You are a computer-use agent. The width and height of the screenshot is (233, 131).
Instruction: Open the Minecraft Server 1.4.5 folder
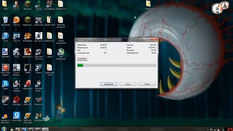pyautogui.click(x=61, y=22)
